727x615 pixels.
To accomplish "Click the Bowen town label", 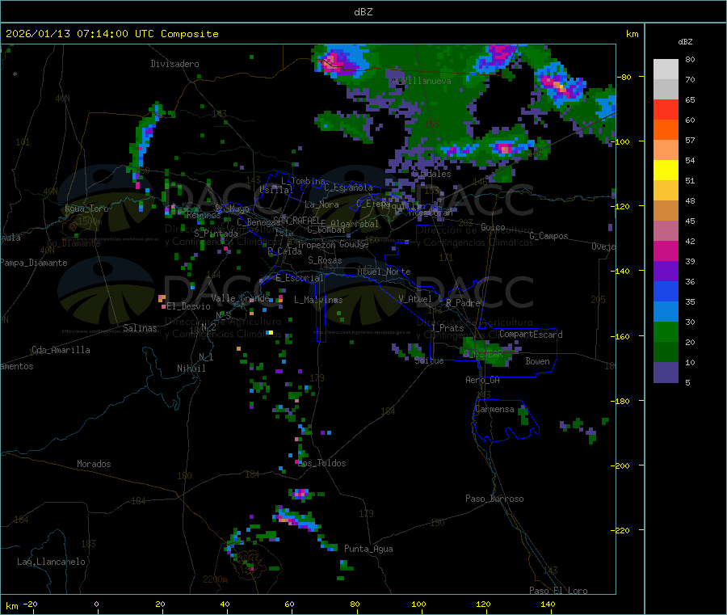I will [x=537, y=361].
